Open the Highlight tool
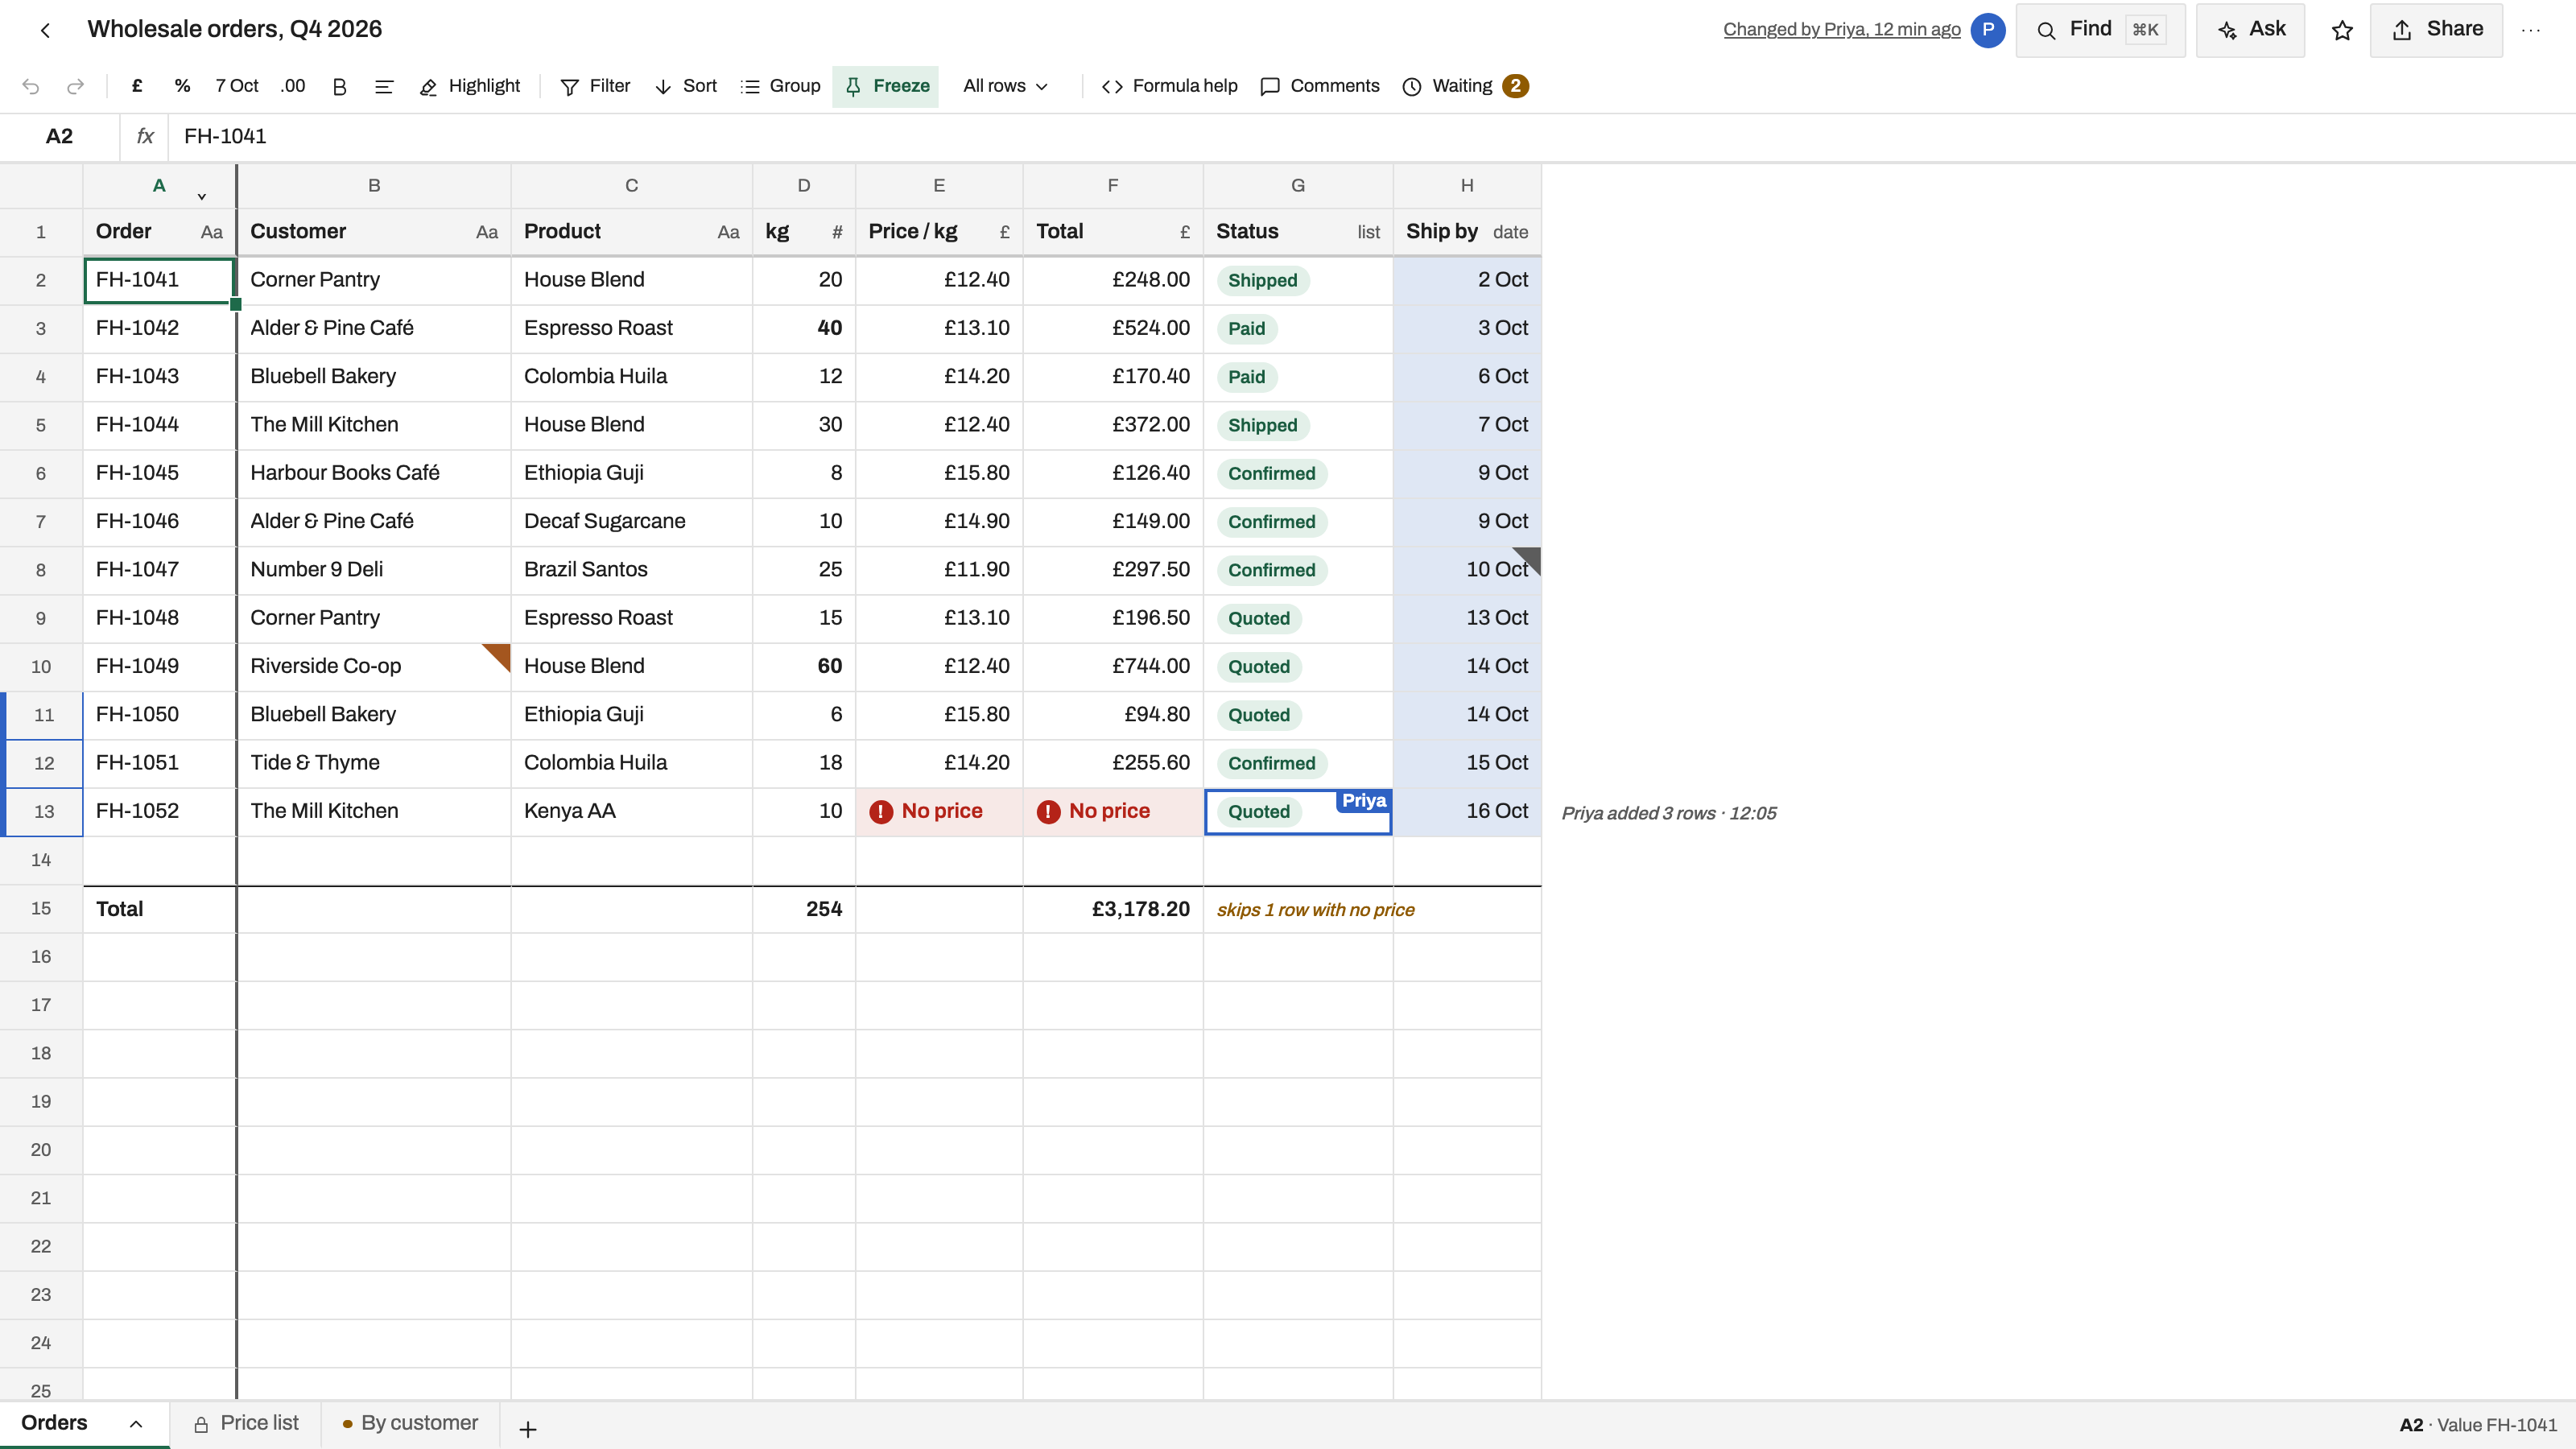The image size is (2576, 1449). tap(470, 86)
